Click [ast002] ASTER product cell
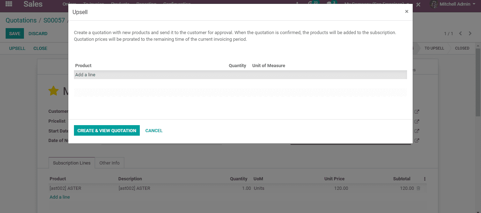Viewport: 481px width, 213px height. (x=65, y=188)
